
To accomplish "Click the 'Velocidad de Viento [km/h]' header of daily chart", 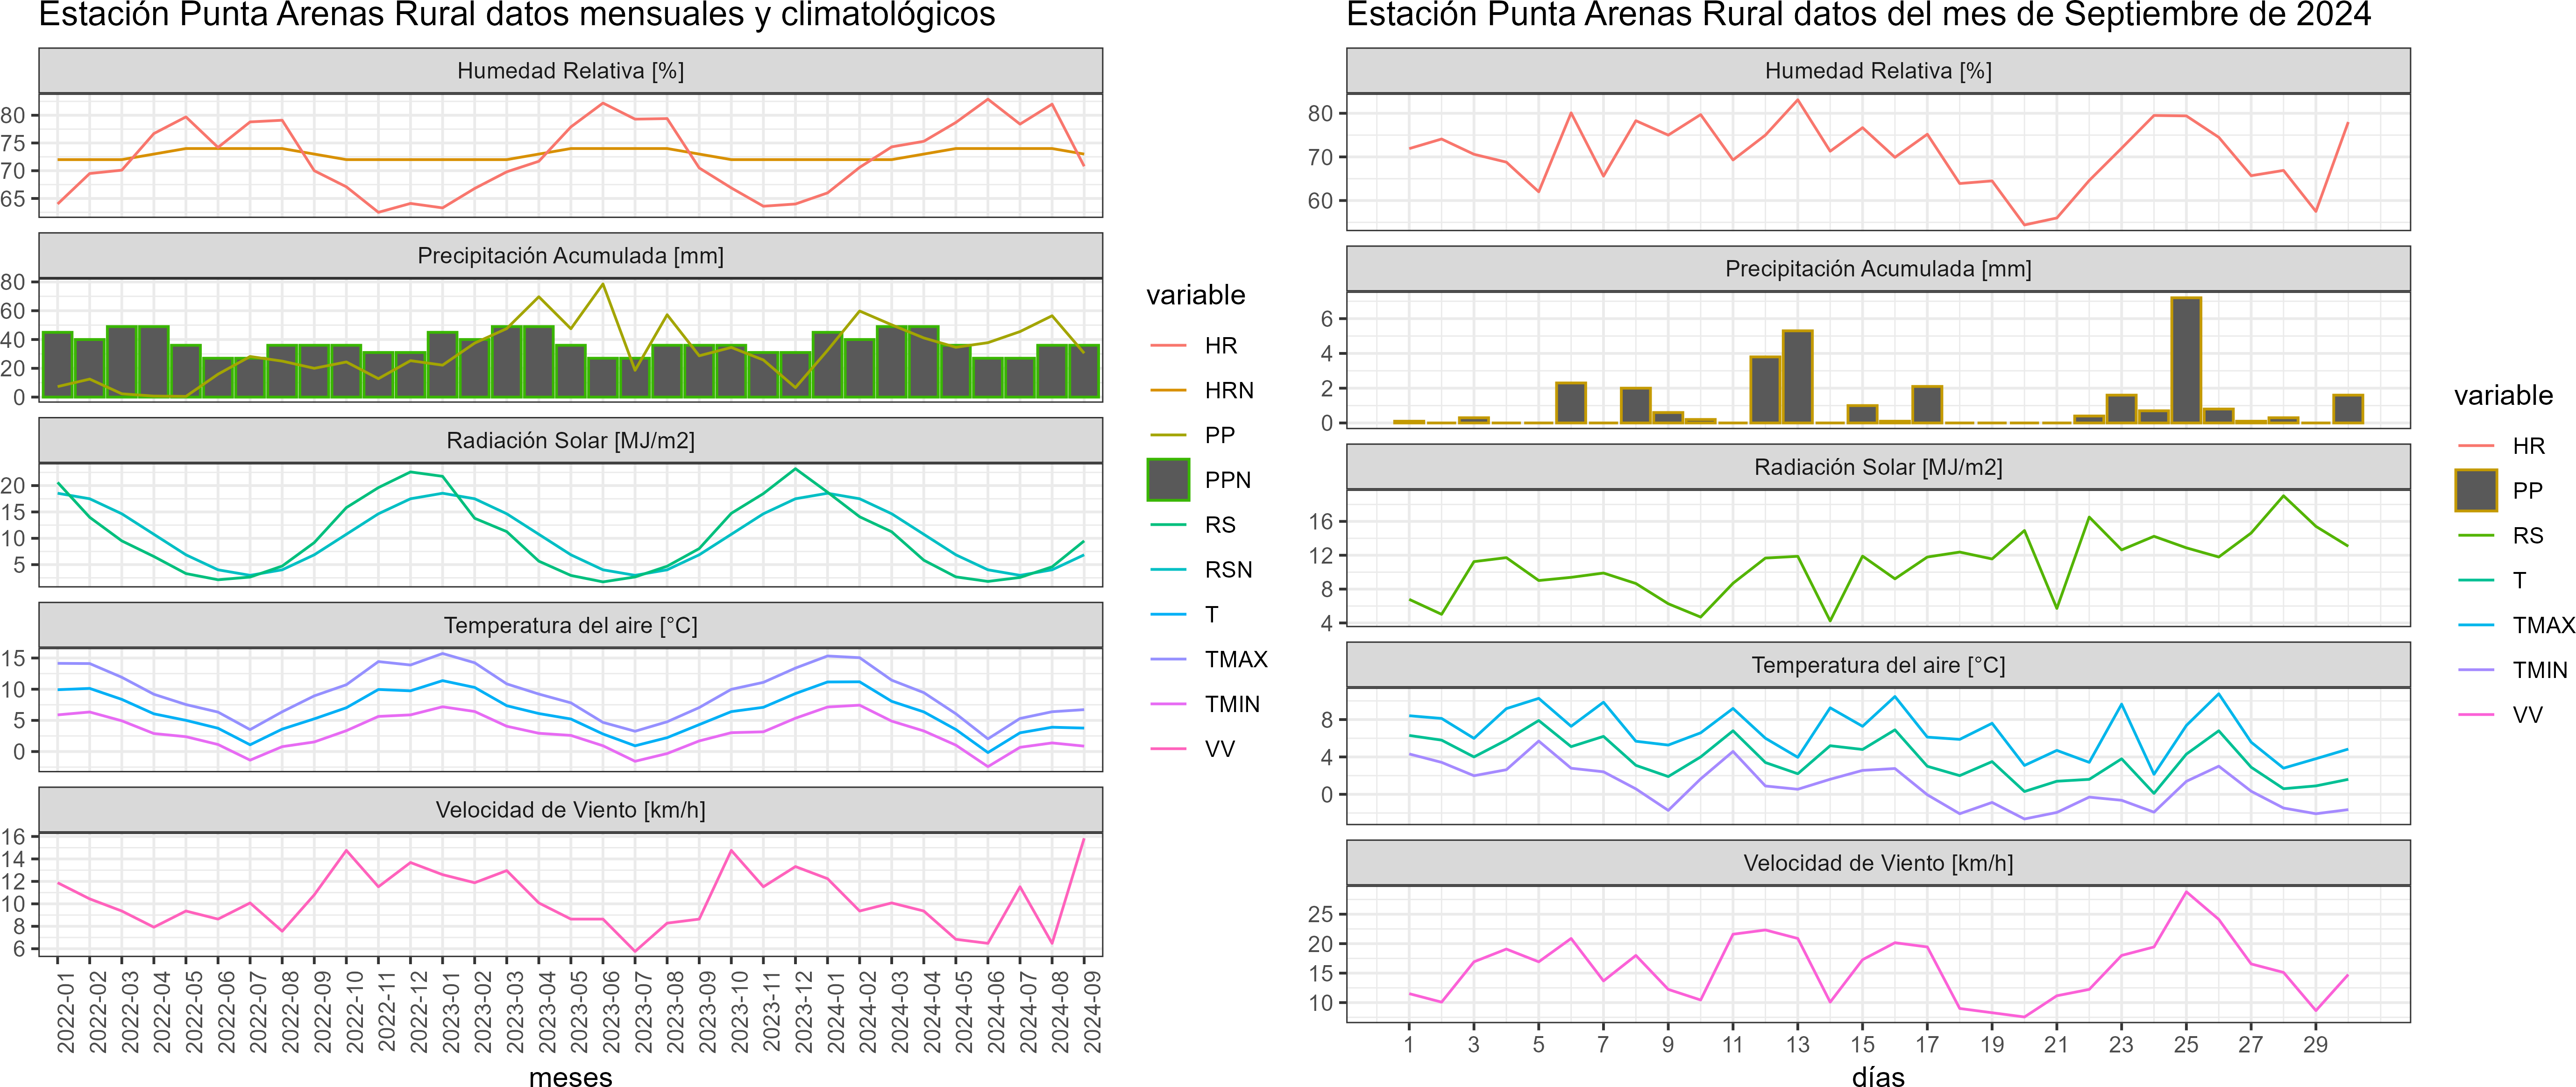I will pos(1878,863).
